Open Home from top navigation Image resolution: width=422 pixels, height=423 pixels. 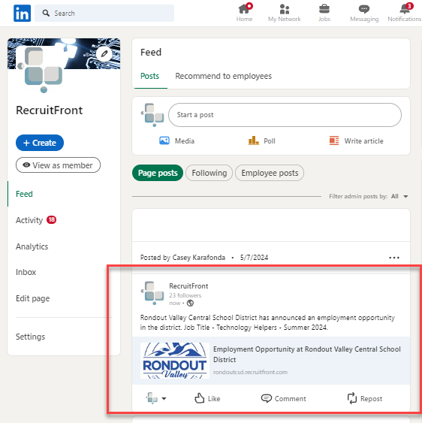pos(244,13)
